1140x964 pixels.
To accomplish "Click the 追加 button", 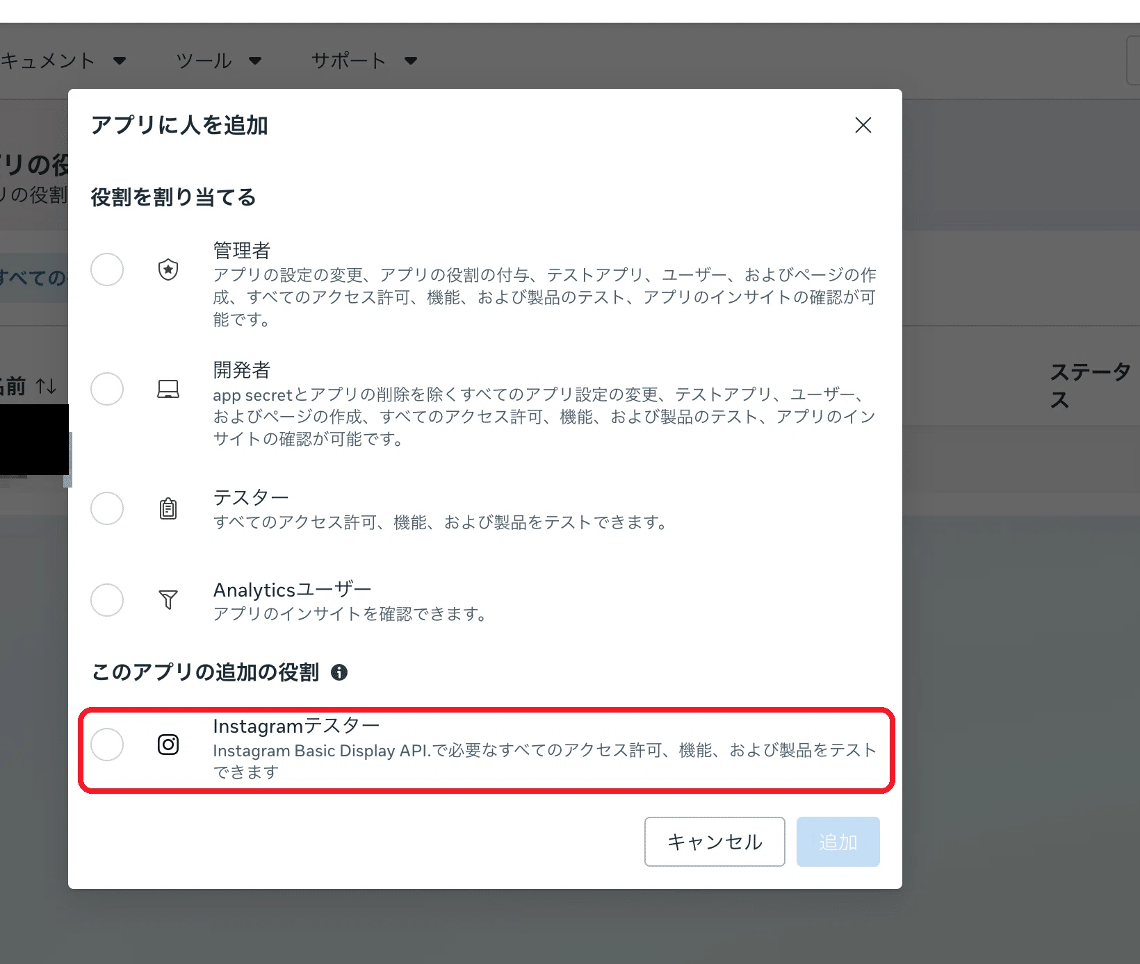I will tap(838, 842).
